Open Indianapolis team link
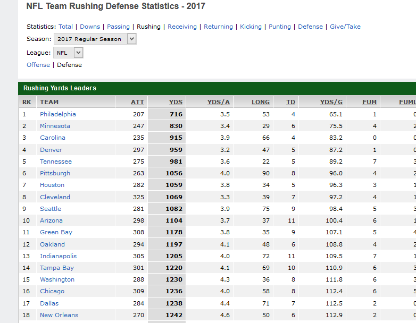The width and height of the screenshot is (416, 323). click(58, 256)
